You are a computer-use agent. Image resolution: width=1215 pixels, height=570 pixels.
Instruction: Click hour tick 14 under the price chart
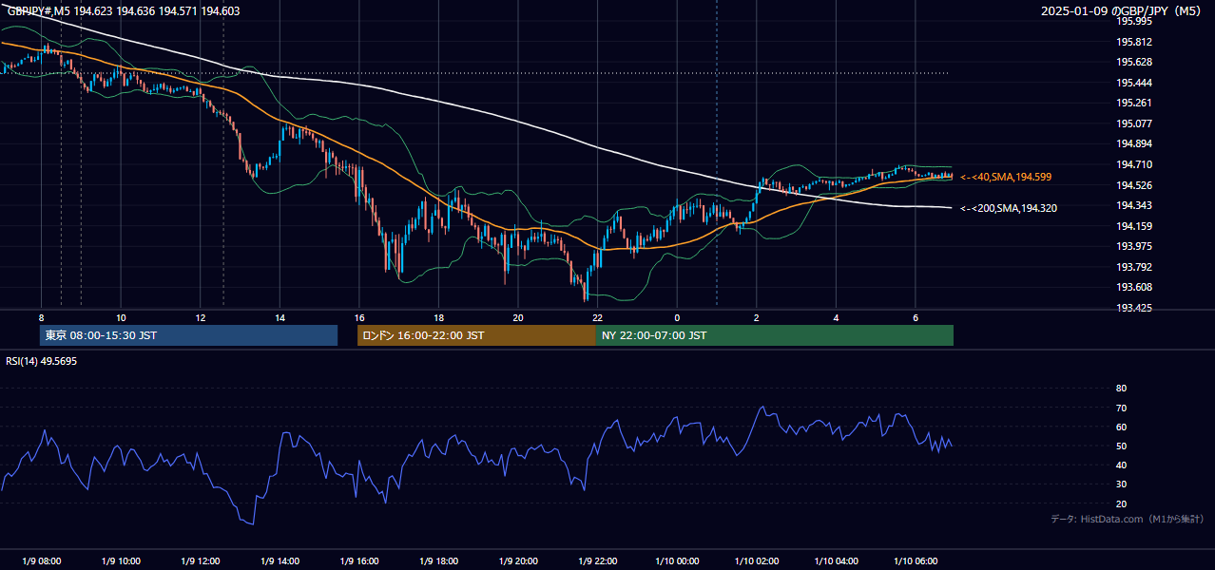click(280, 317)
